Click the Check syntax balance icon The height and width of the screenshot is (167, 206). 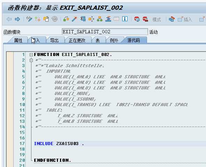tap(66, 19)
